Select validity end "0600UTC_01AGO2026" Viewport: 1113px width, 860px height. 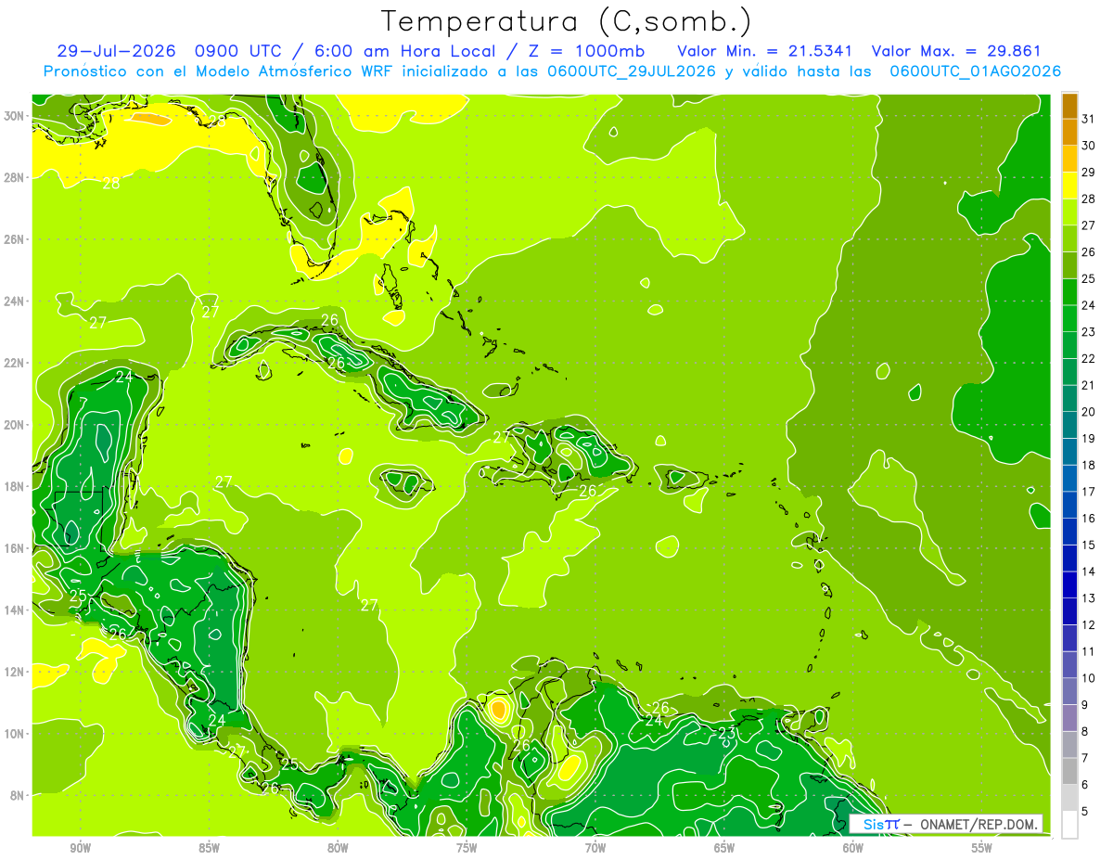pos(976,71)
